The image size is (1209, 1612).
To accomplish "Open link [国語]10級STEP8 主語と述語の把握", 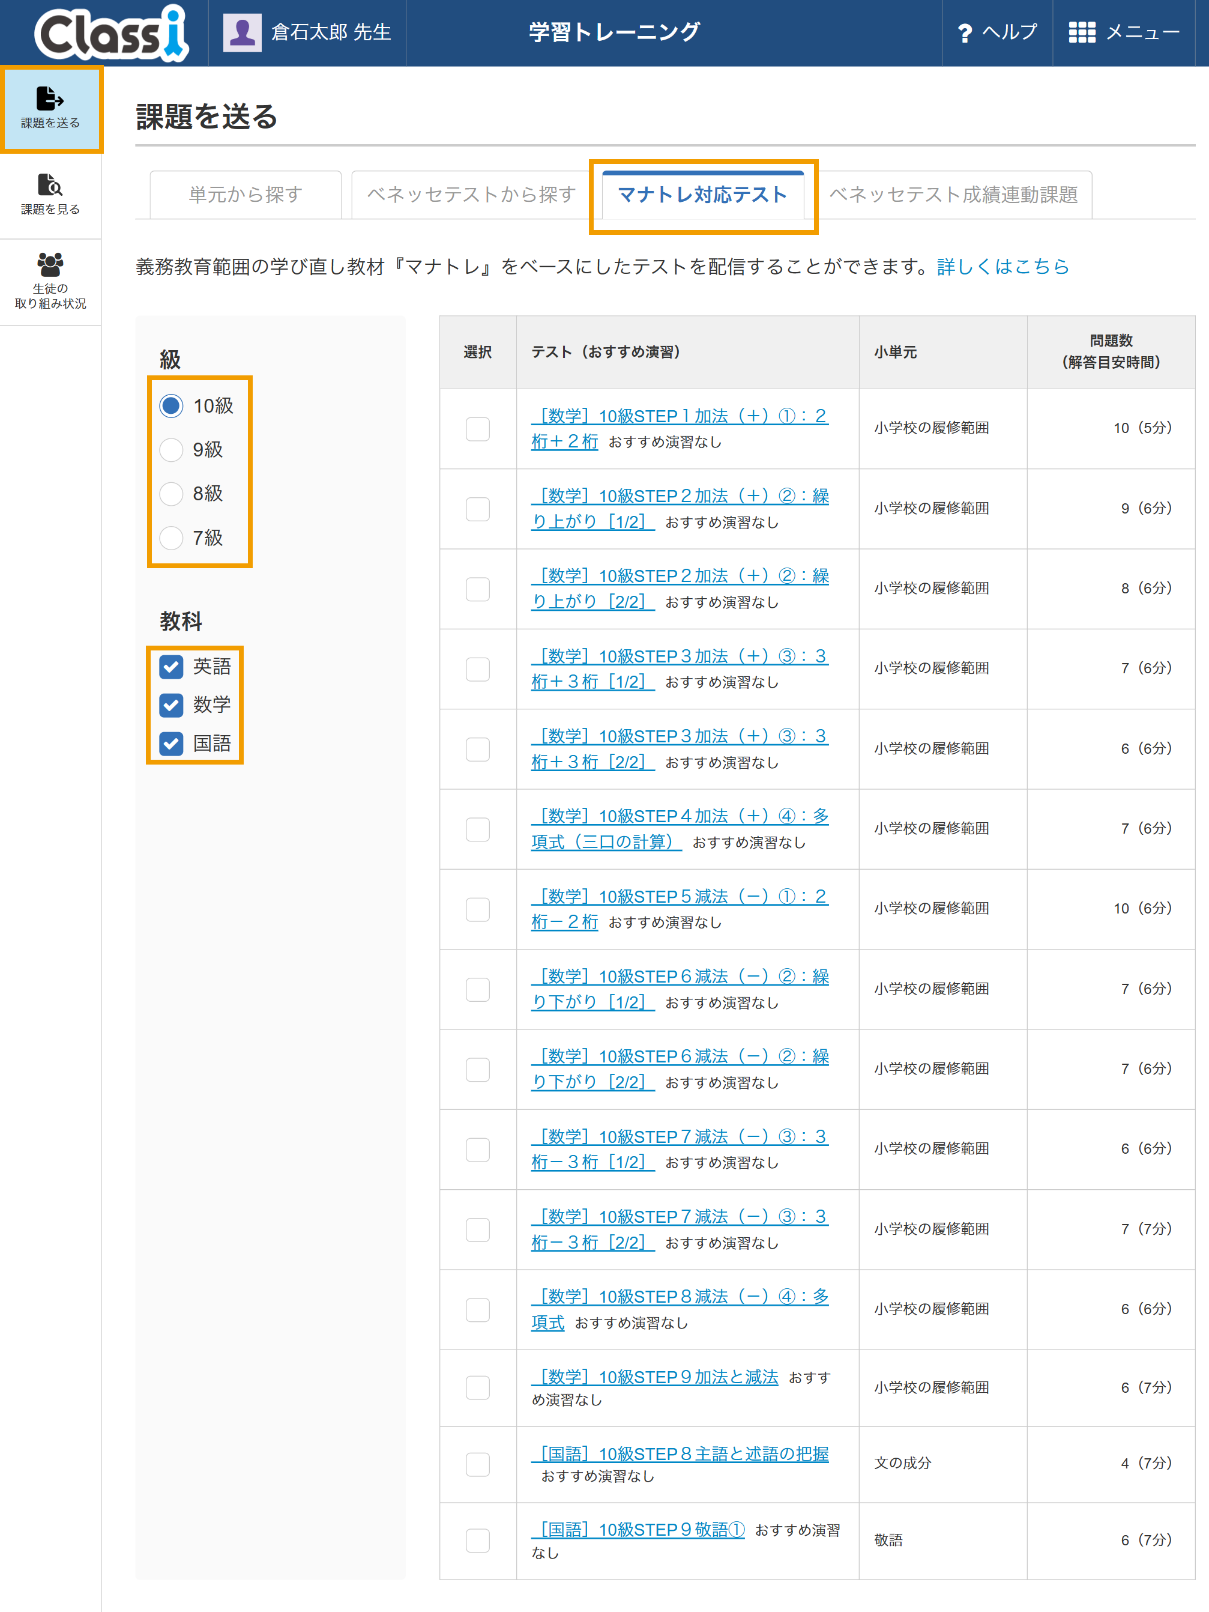I will click(680, 1454).
